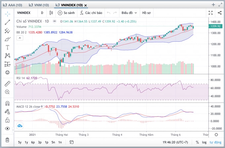Click the Chỉ số VNINDEX 1D title
The image size is (225, 148).
tap(32, 22)
